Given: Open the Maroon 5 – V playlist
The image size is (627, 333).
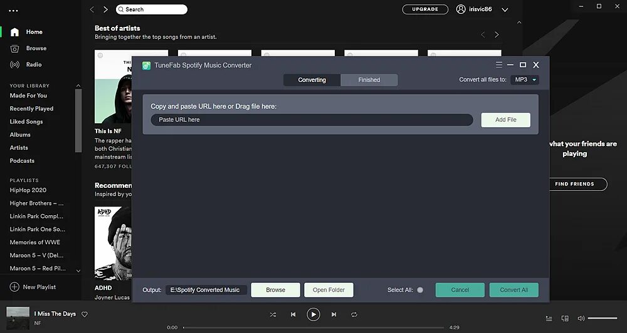Looking at the screenshot, I should click(x=36, y=255).
